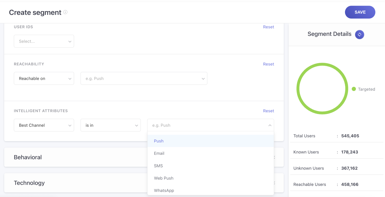Open the Reachable on dropdown
Image resolution: width=385 pixels, height=197 pixels.
44,79
